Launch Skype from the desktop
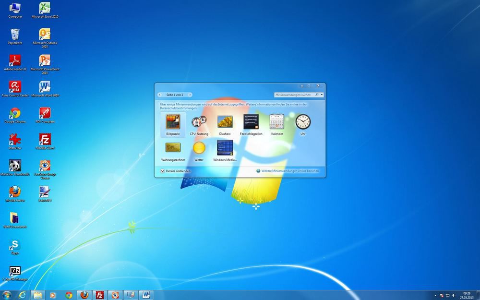The image size is (480, 300). [x=15, y=246]
